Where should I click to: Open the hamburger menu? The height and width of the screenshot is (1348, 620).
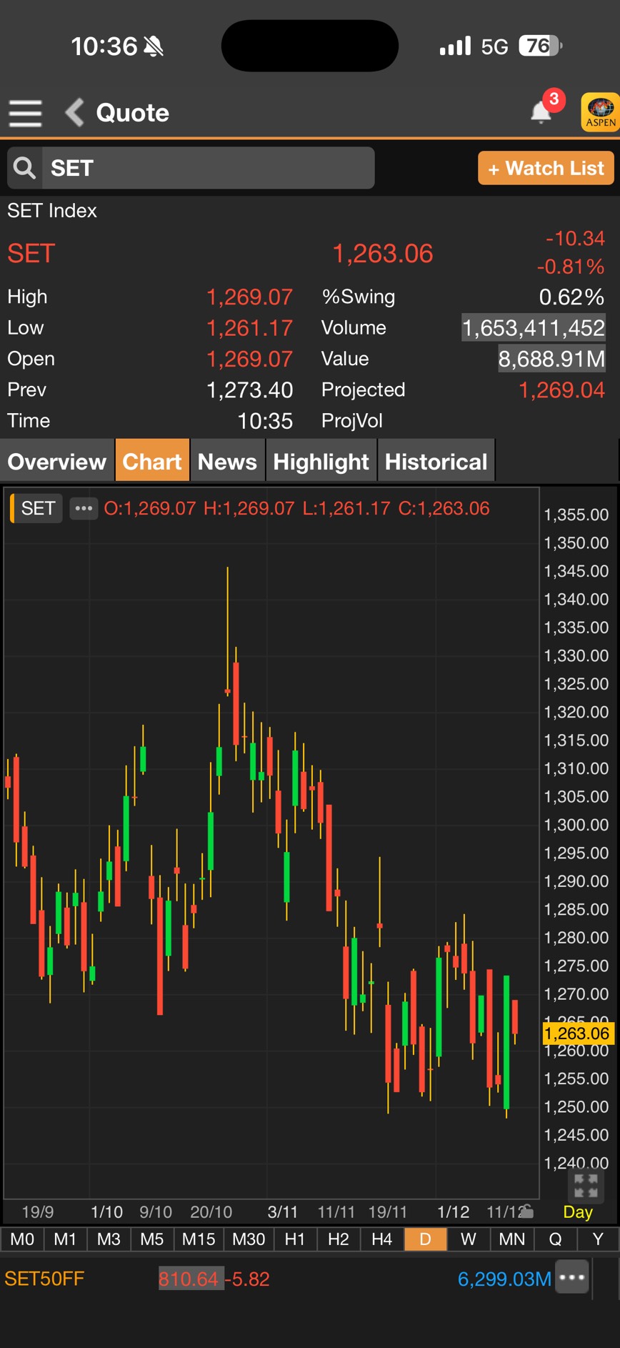(25, 113)
